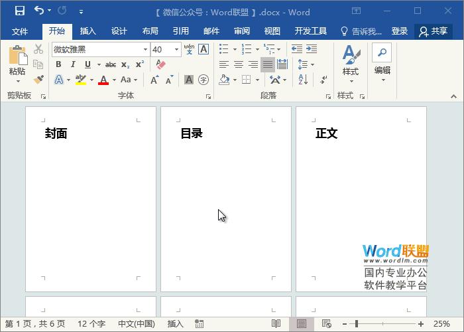Apply yellow text highlight color
This screenshot has height=332, width=464.
(x=81, y=80)
